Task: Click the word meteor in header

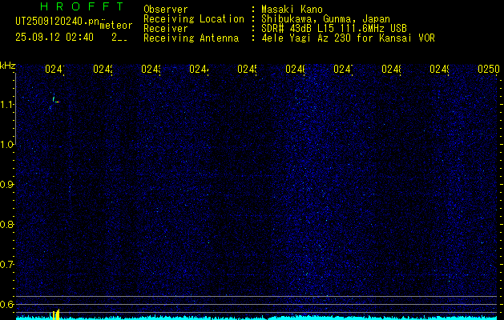Action: click(116, 26)
